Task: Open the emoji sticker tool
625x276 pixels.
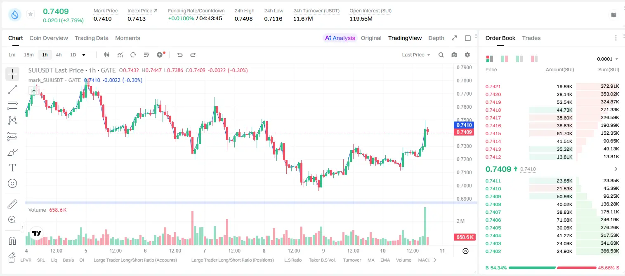Action: click(x=12, y=183)
